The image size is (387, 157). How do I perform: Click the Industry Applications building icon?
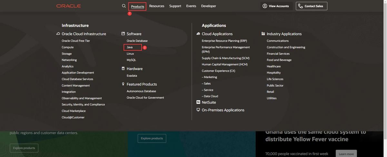point(263,34)
